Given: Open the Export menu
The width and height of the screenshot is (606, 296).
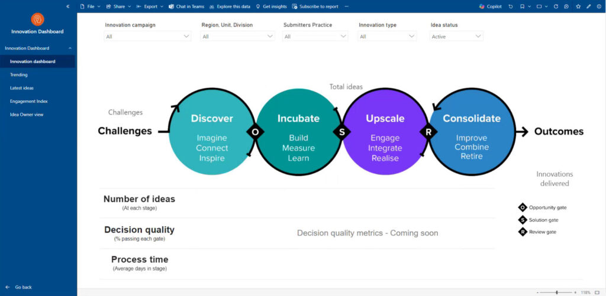Looking at the screenshot, I should point(150,6).
